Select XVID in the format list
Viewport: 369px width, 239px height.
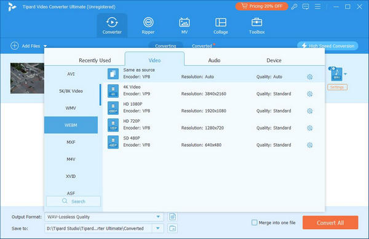(71, 176)
